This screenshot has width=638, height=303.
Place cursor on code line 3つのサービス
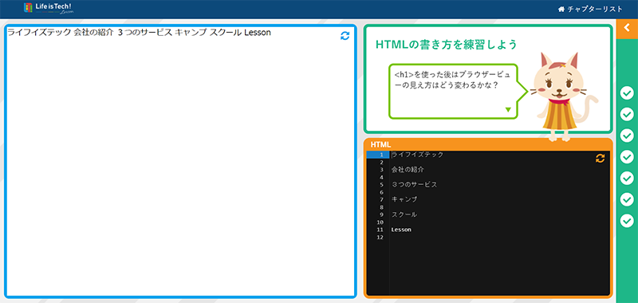(414, 185)
